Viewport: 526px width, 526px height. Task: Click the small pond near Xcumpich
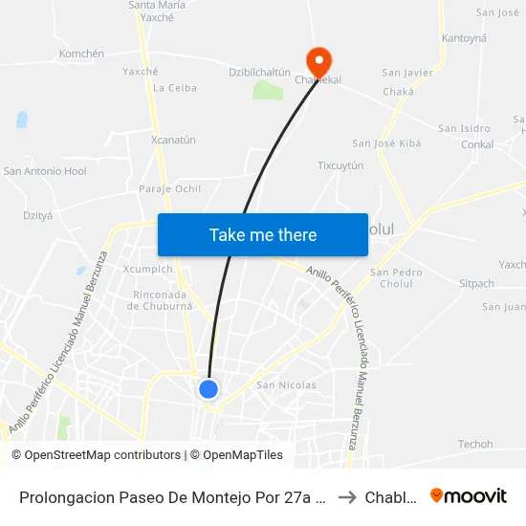click(x=81, y=271)
